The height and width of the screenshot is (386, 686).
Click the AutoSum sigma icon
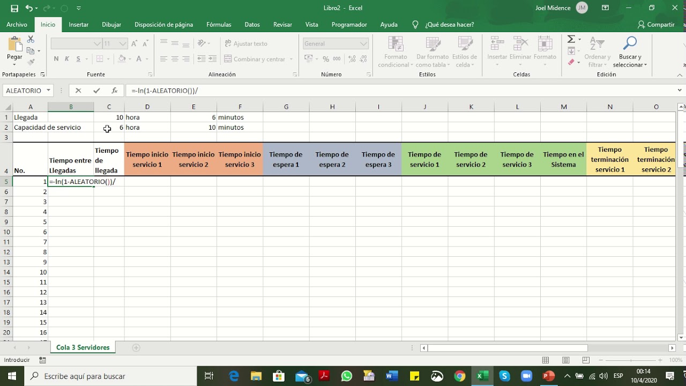tap(571, 40)
